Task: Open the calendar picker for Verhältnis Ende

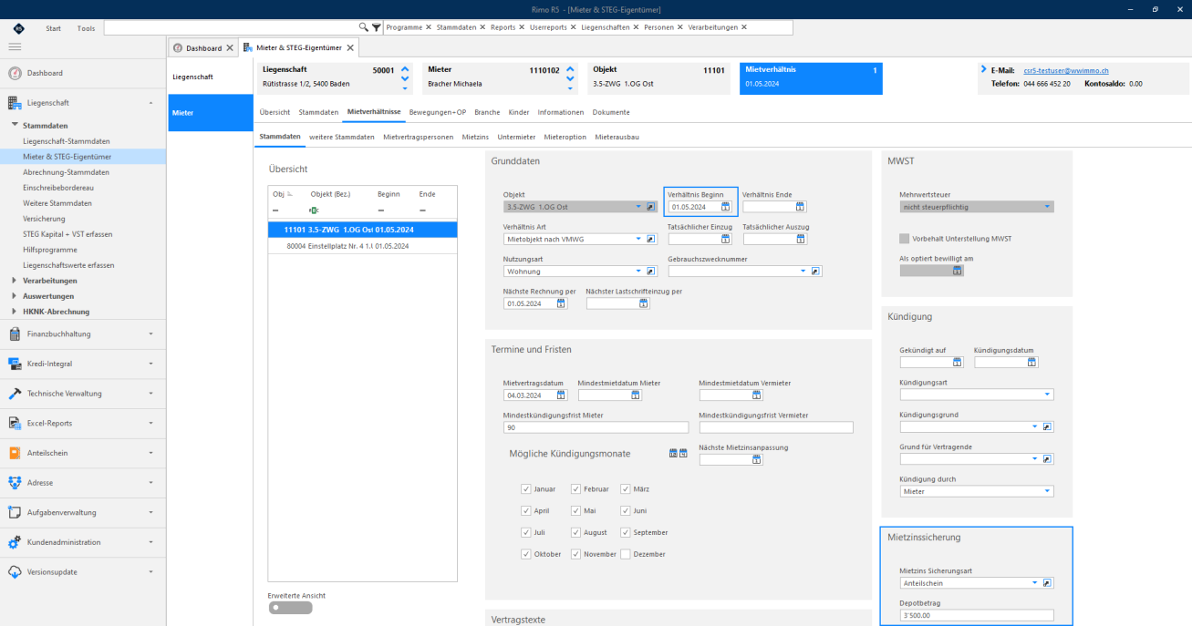Action: coord(800,207)
